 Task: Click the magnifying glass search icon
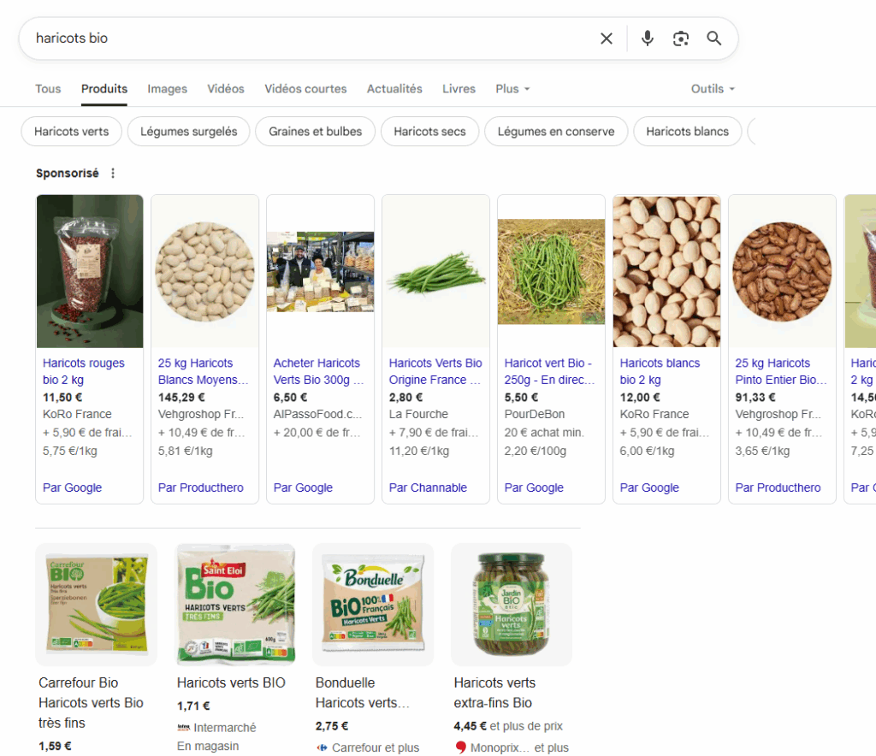click(714, 38)
